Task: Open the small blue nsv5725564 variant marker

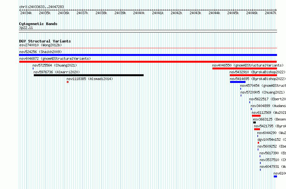Action: tap(33, 68)
